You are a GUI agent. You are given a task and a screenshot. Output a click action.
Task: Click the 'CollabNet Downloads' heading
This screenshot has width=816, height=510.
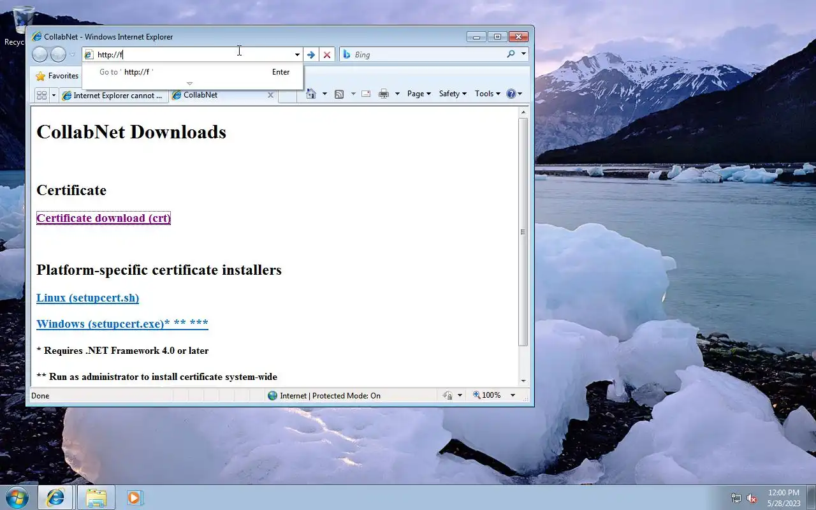(131, 132)
